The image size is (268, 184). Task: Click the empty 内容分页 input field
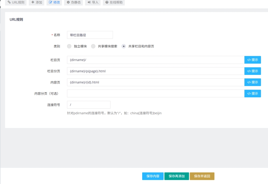(x=156, y=94)
